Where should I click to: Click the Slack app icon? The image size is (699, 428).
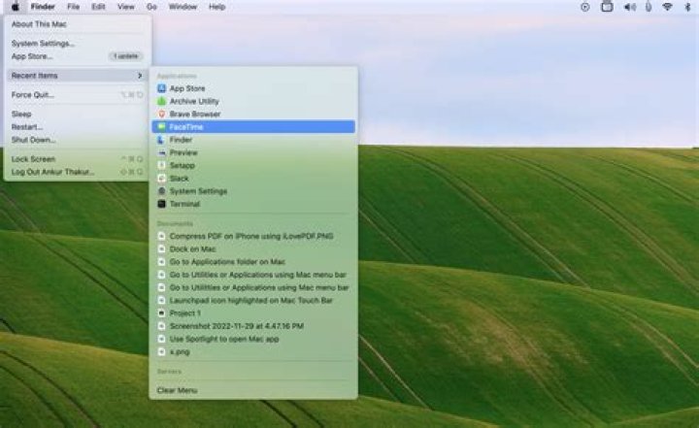tap(162, 179)
